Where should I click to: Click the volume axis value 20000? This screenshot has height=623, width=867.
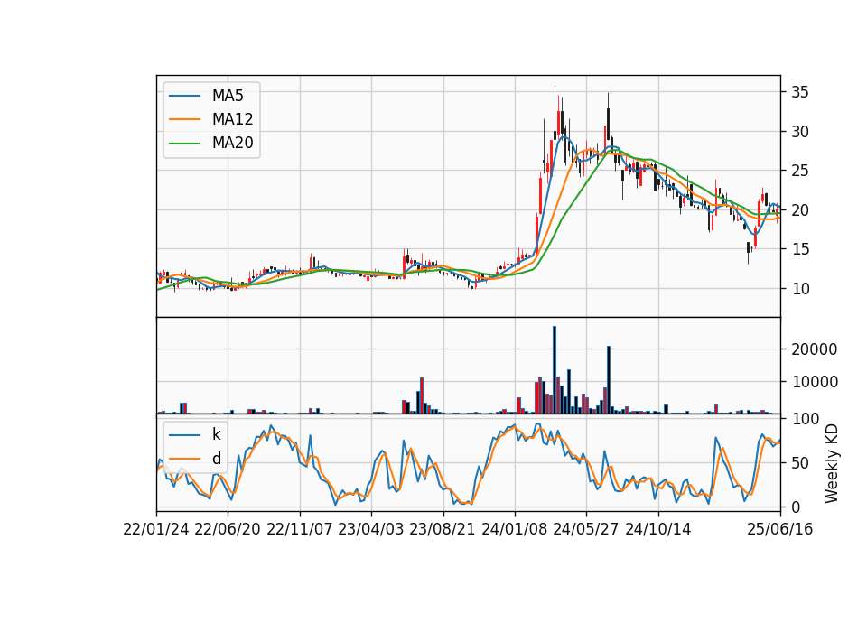(815, 349)
